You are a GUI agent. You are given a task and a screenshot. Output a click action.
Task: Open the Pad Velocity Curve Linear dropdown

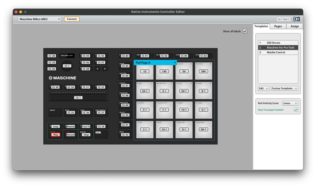(290, 103)
